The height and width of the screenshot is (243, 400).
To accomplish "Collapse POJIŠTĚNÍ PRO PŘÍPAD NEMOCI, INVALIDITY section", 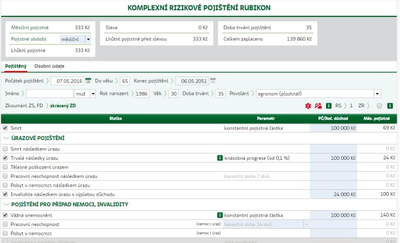I will click(6, 204).
